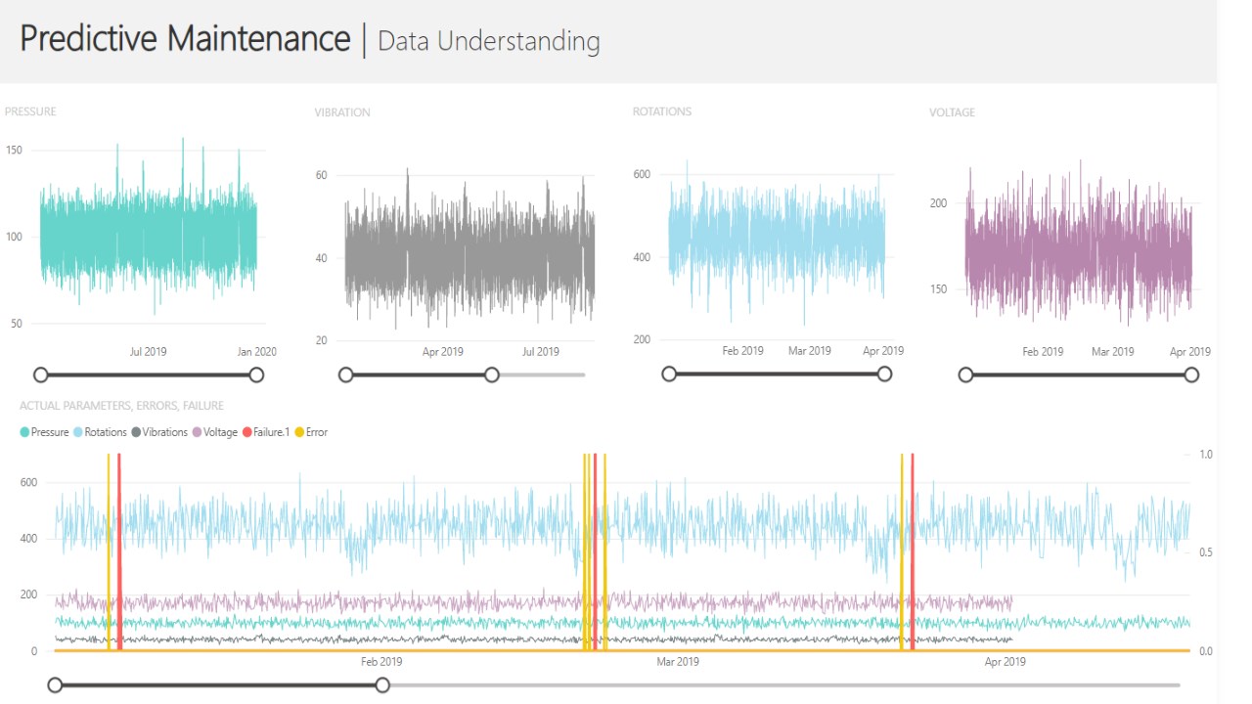This screenshot has width=1252, height=704.
Task: Click the VIBRATION chart title
Action: coord(342,112)
